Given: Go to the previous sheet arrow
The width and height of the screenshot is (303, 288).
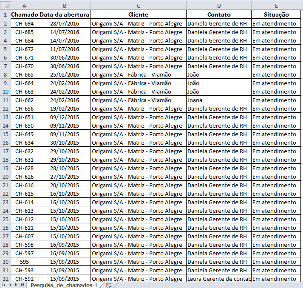Looking at the screenshot, I should tap(10, 285).
